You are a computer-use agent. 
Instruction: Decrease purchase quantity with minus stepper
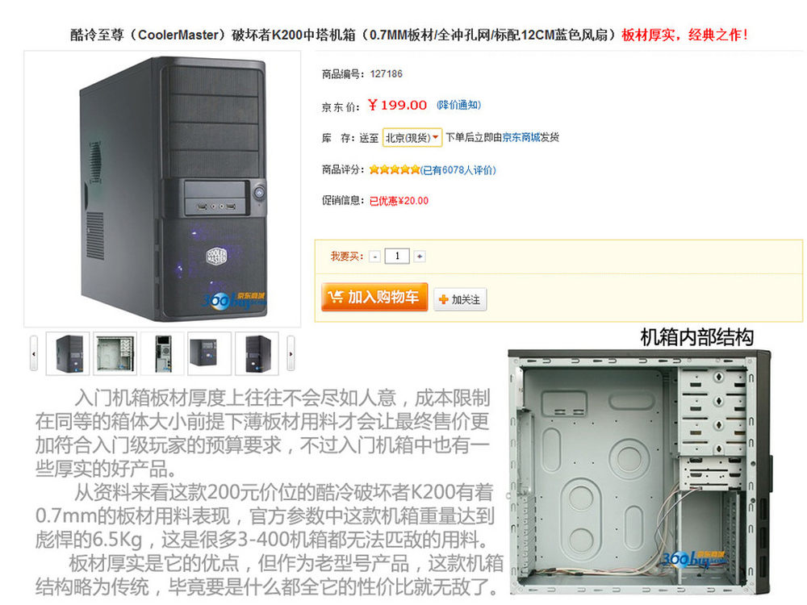(x=375, y=257)
